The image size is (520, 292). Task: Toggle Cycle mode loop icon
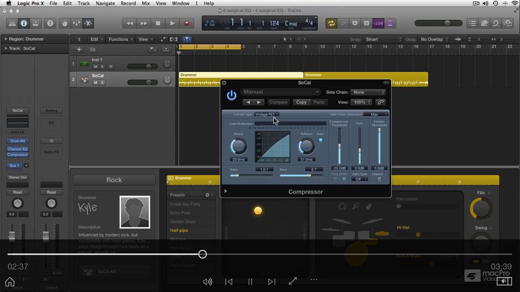331,23
